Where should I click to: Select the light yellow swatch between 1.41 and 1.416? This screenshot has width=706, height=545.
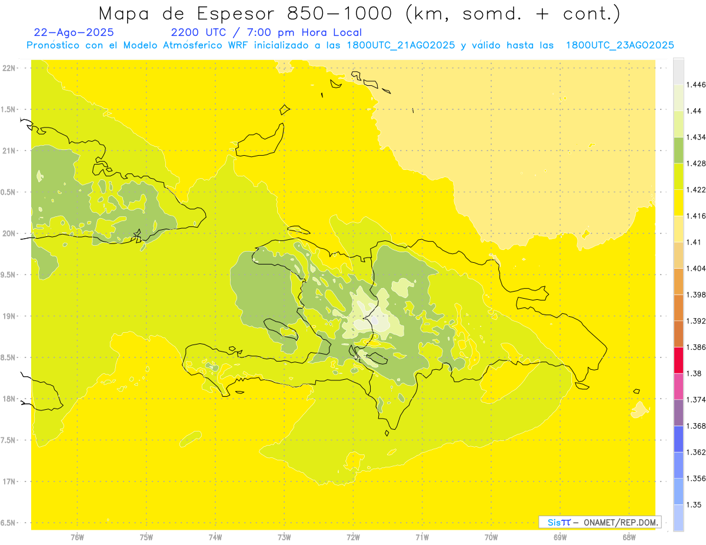coord(678,229)
